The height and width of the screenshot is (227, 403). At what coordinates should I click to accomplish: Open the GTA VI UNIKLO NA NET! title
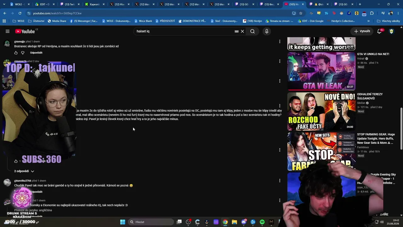pos(373,54)
